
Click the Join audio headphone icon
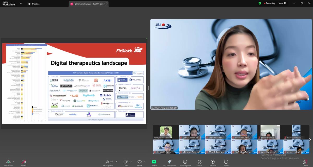8,162
